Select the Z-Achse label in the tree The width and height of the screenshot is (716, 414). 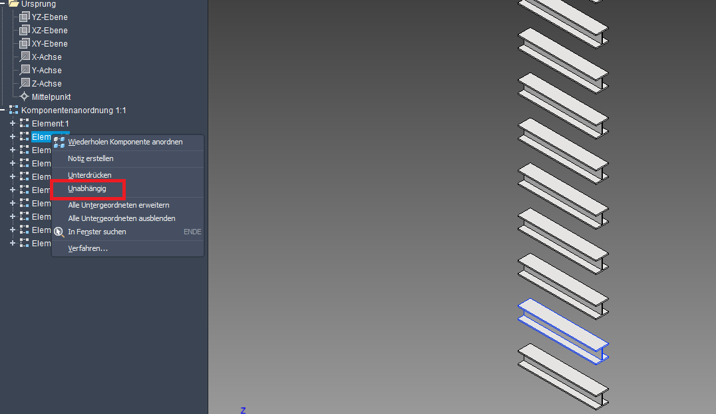(x=47, y=83)
